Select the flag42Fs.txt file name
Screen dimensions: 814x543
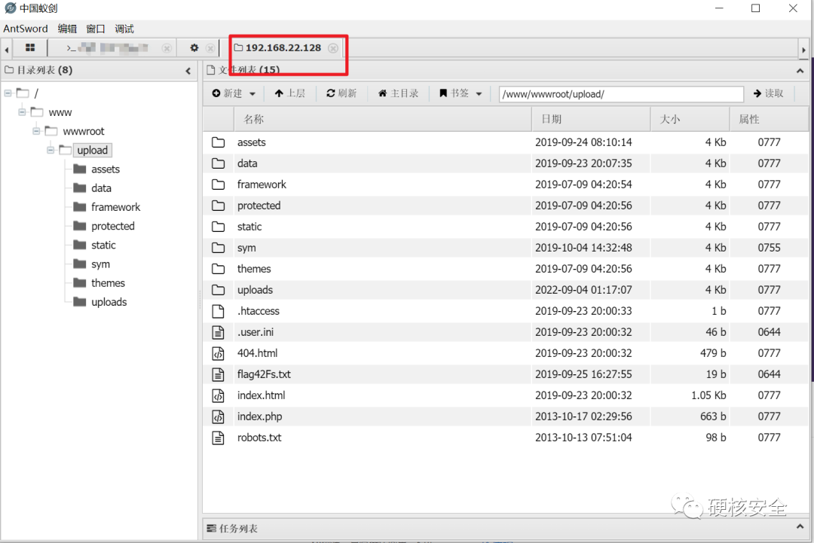tap(264, 374)
